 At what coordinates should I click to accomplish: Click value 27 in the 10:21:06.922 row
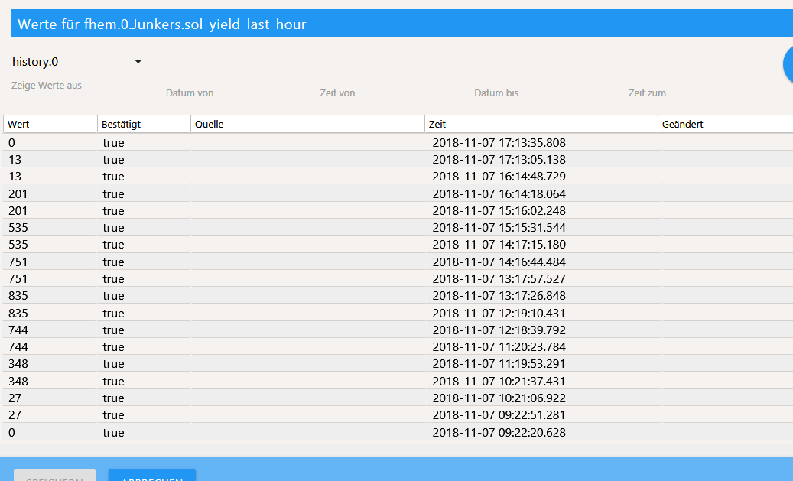tap(15, 398)
